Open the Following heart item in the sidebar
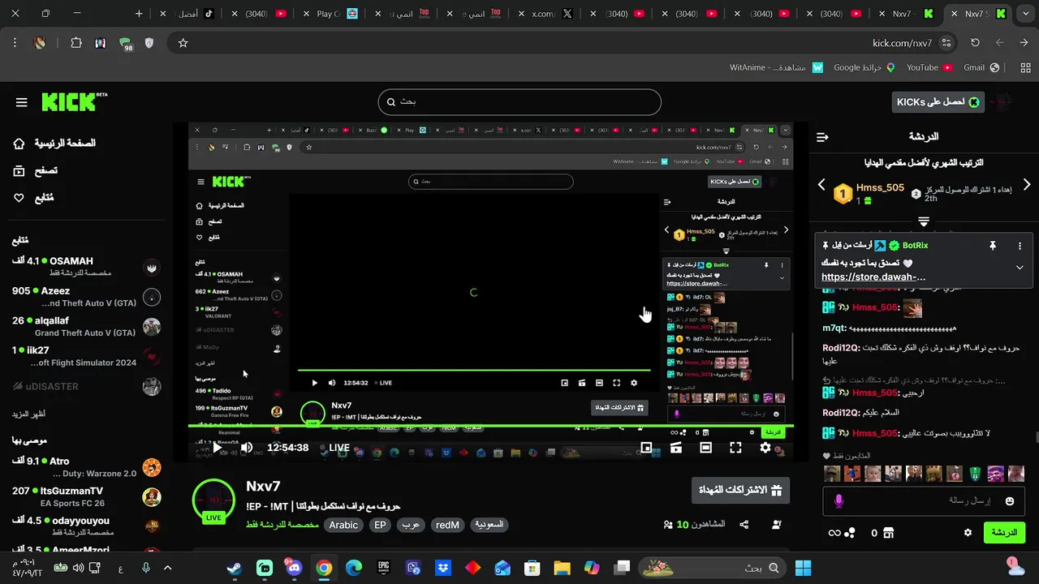This screenshot has width=1039, height=584. click(33, 197)
